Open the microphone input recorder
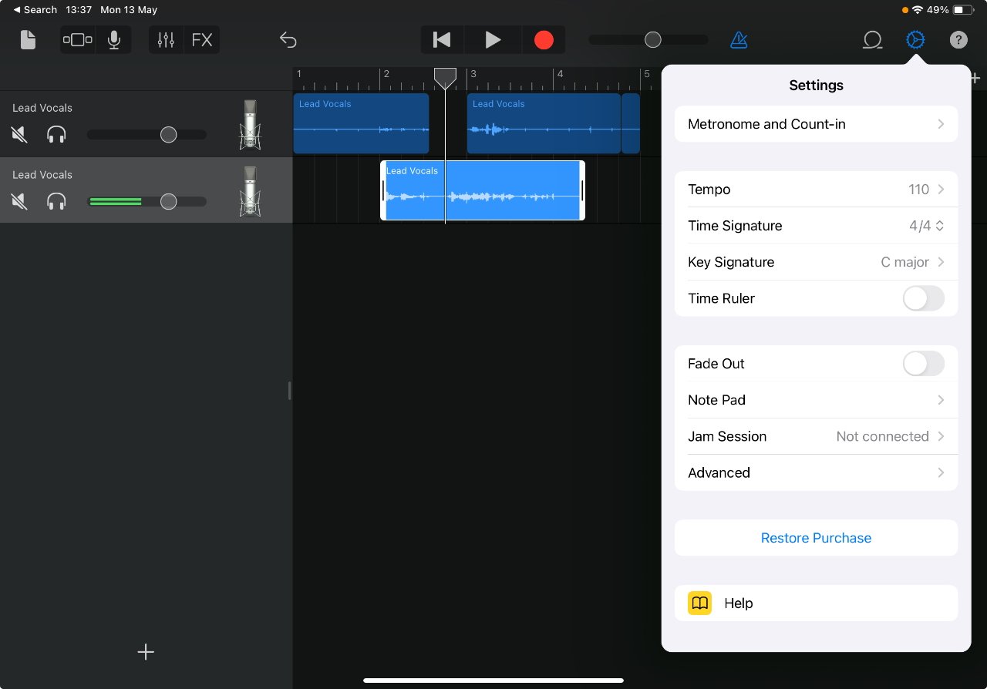Image resolution: width=987 pixels, height=689 pixels. (x=114, y=39)
